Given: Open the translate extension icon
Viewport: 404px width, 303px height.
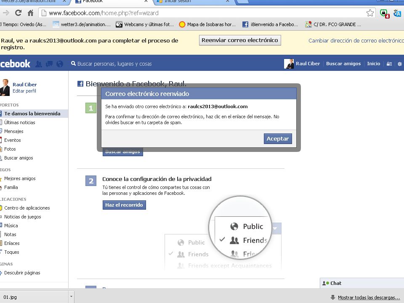Looking at the screenshot, I should [x=397, y=13].
